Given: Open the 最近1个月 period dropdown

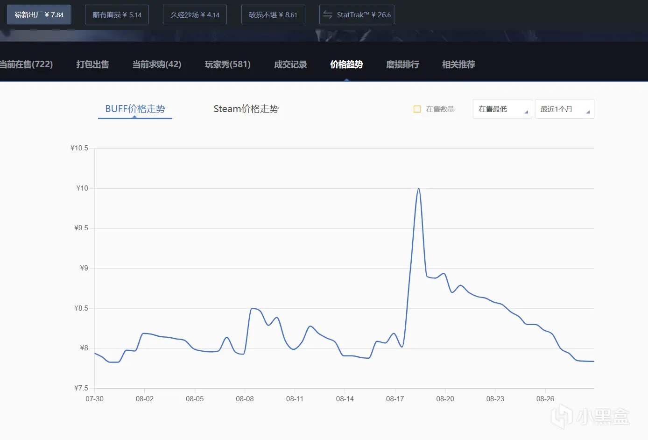Looking at the screenshot, I should point(564,109).
